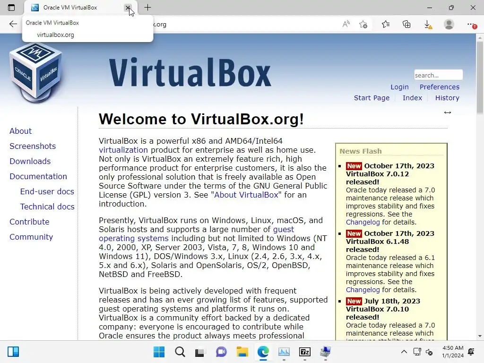Screen dimensions: 484x363
Task: Open the Downloads icon in Edge toolbar
Action: tap(428, 25)
